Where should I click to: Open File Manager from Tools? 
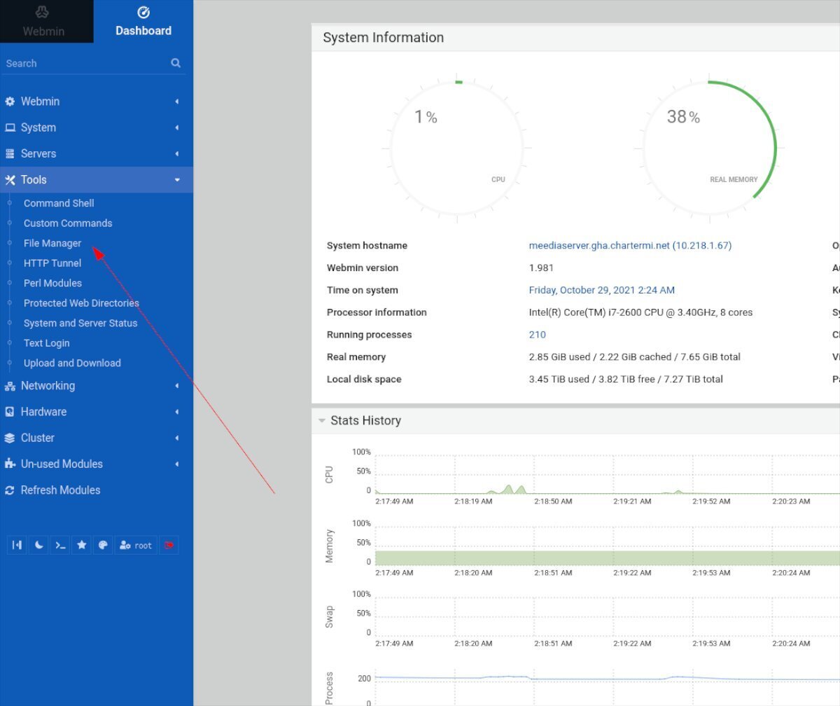(x=52, y=243)
